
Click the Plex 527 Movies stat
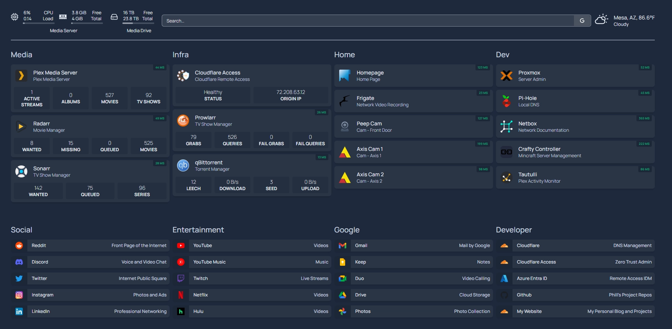tap(110, 98)
